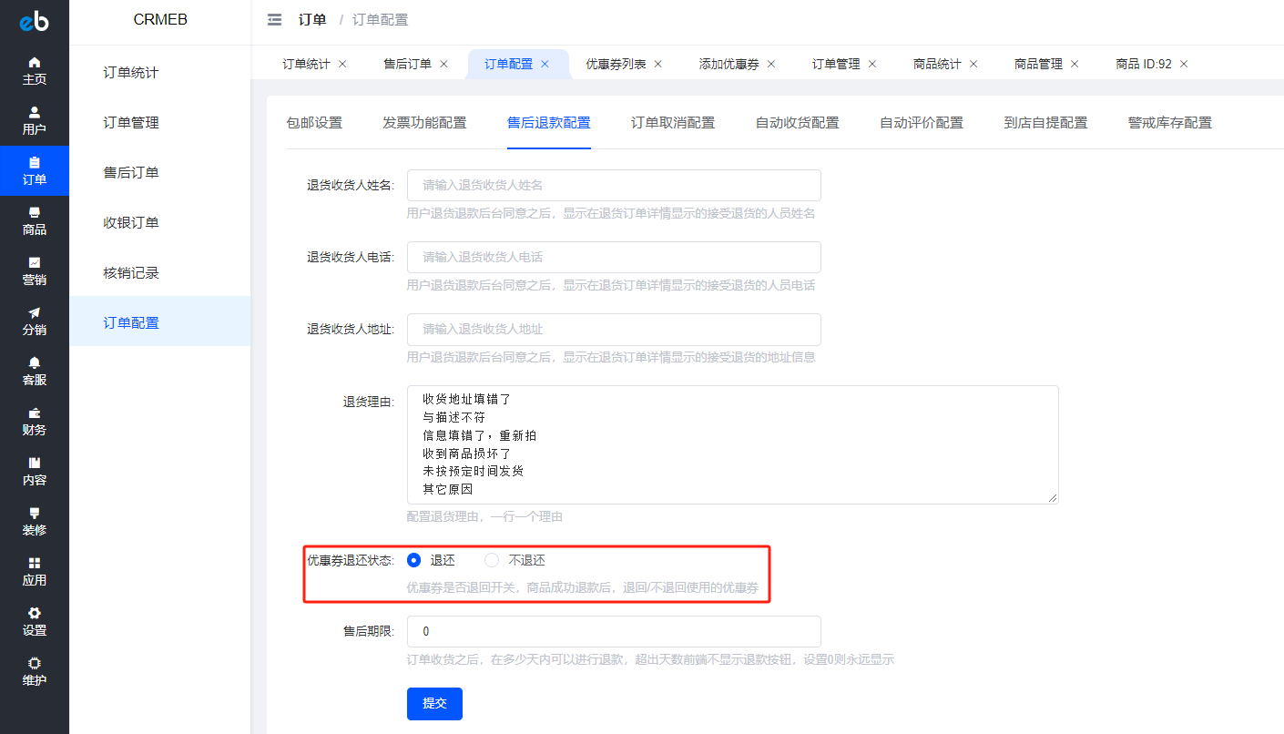Open the 应用 apps sidebar icon
Image resolution: width=1284 pixels, height=734 pixels.
click(x=35, y=572)
